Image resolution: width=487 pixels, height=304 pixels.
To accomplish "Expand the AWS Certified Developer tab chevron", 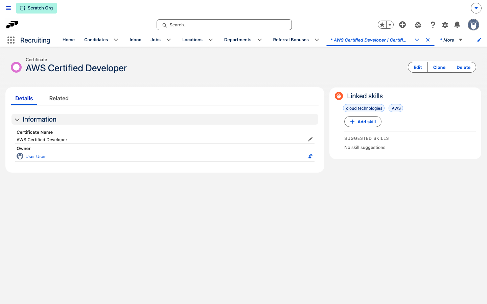I will pyautogui.click(x=417, y=40).
